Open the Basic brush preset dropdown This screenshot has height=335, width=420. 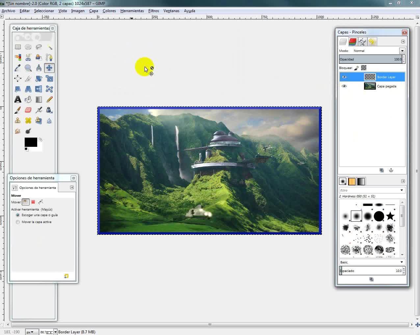(402, 262)
